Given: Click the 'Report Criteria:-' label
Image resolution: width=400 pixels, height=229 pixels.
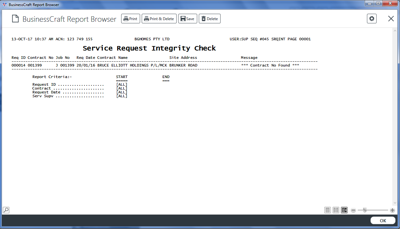Looking at the screenshot, I should click(x=52, y=77).
